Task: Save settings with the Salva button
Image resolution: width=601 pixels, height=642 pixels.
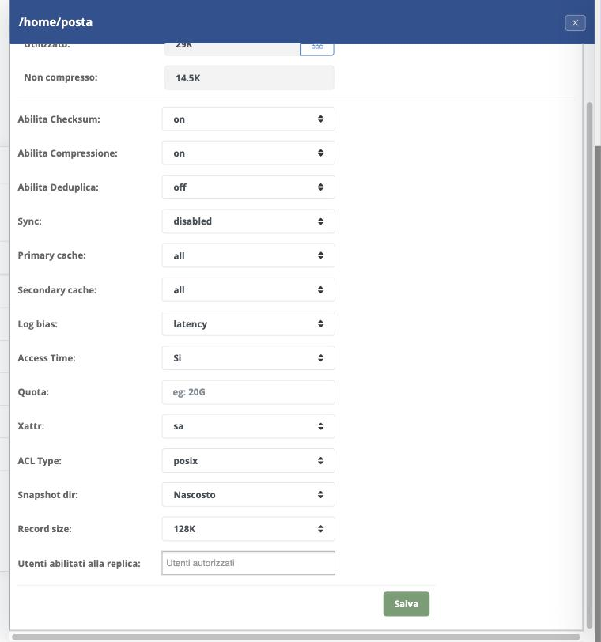Action: point(406,604)
